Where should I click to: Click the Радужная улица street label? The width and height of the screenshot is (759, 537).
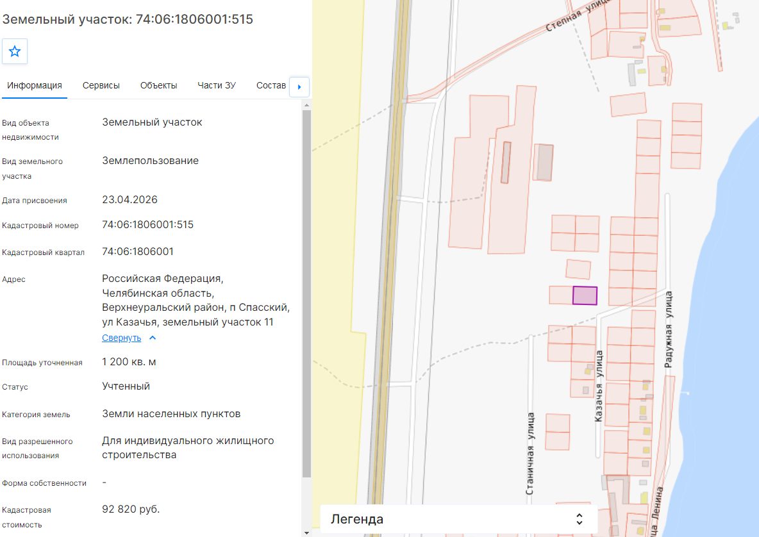pos(669,329)
